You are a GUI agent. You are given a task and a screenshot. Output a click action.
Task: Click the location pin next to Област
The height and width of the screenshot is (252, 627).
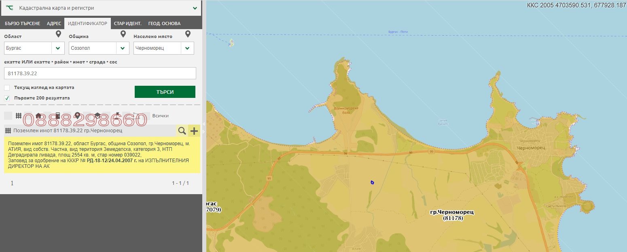pos(58,34)
